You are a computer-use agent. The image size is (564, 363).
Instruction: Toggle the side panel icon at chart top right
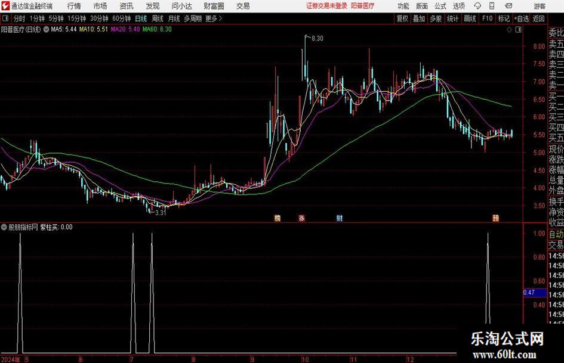coord(518,30)
